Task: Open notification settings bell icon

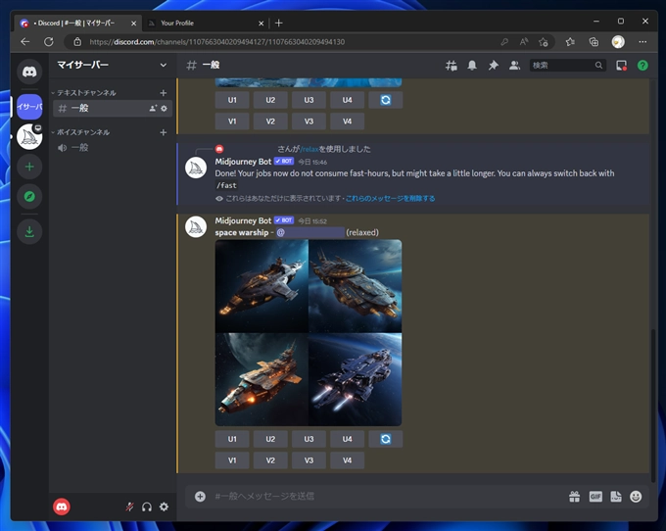Action: (x=472, y=66)
